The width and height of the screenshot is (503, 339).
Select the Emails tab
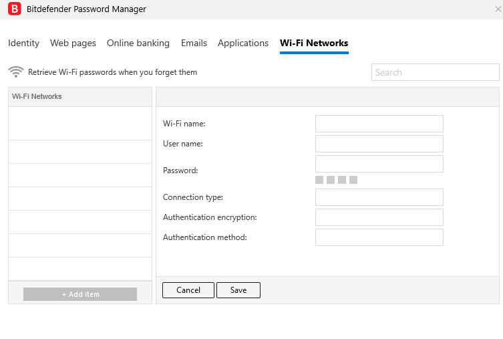[x=194, y=43]
